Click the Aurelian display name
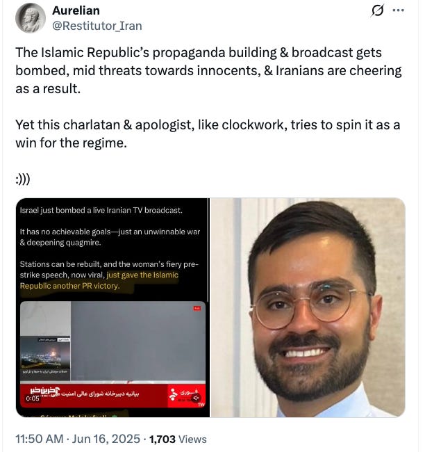 coord(76,10)
